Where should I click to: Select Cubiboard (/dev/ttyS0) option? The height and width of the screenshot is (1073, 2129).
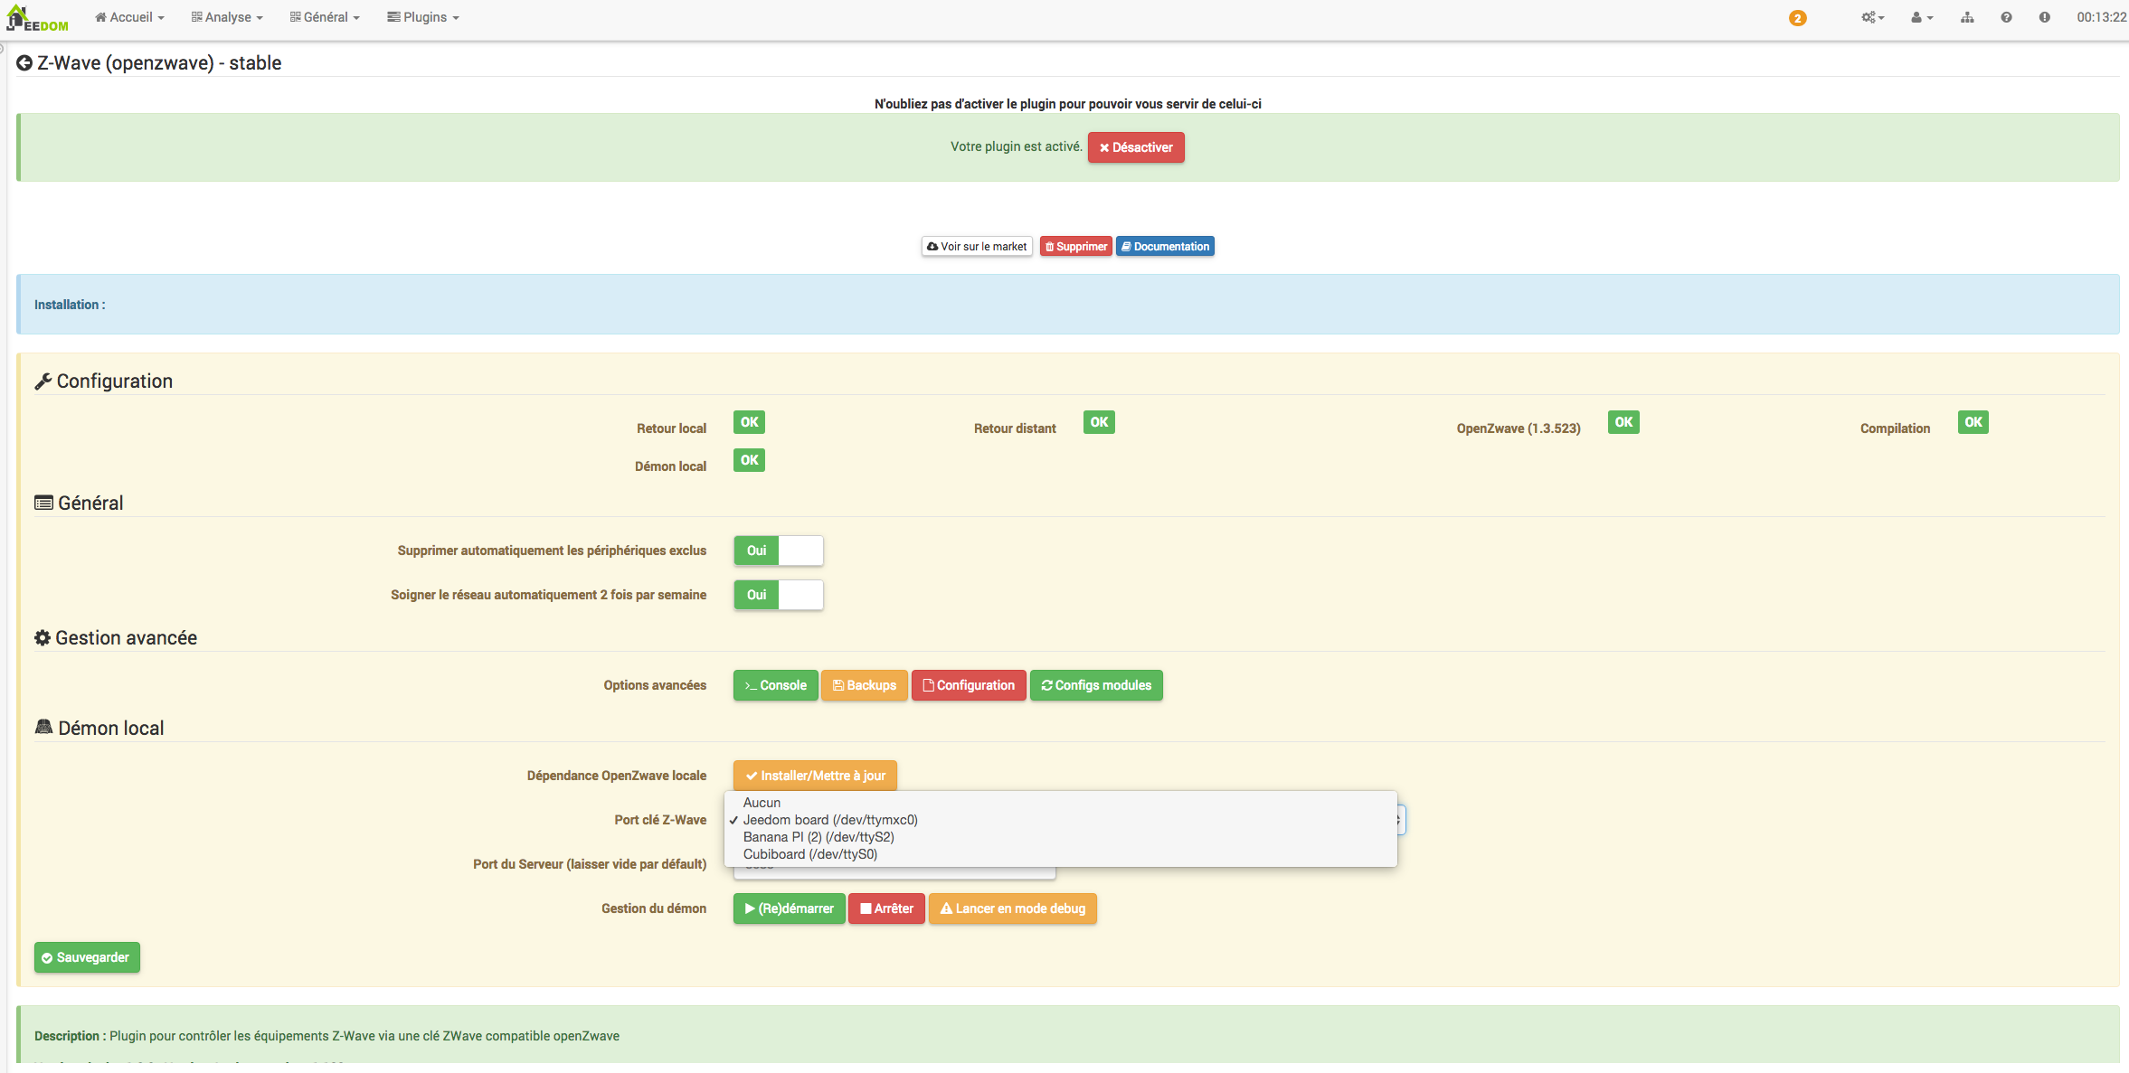tap(1061, 854)
